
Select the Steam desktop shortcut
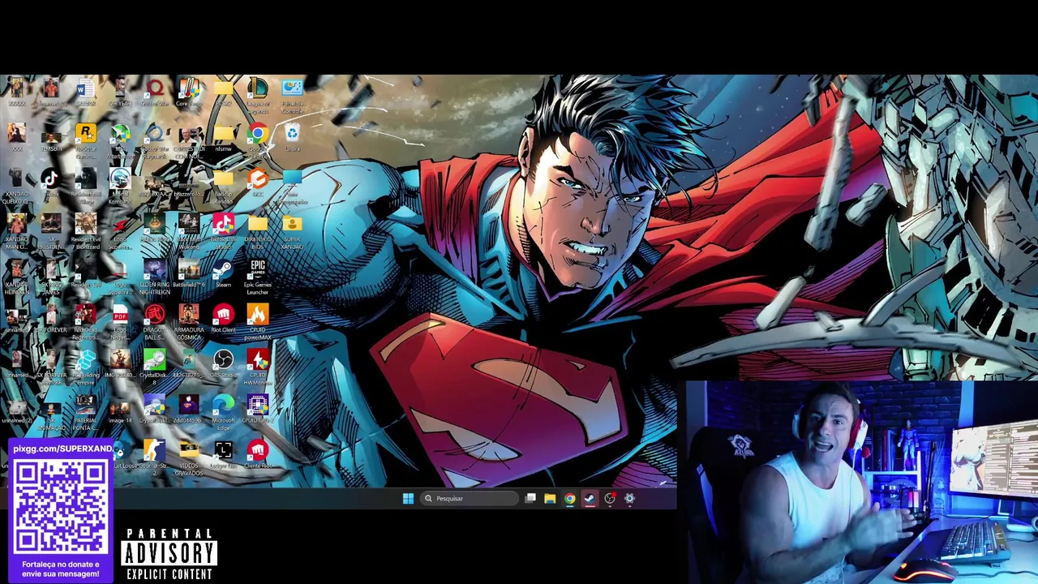click(x=224, y=274)
